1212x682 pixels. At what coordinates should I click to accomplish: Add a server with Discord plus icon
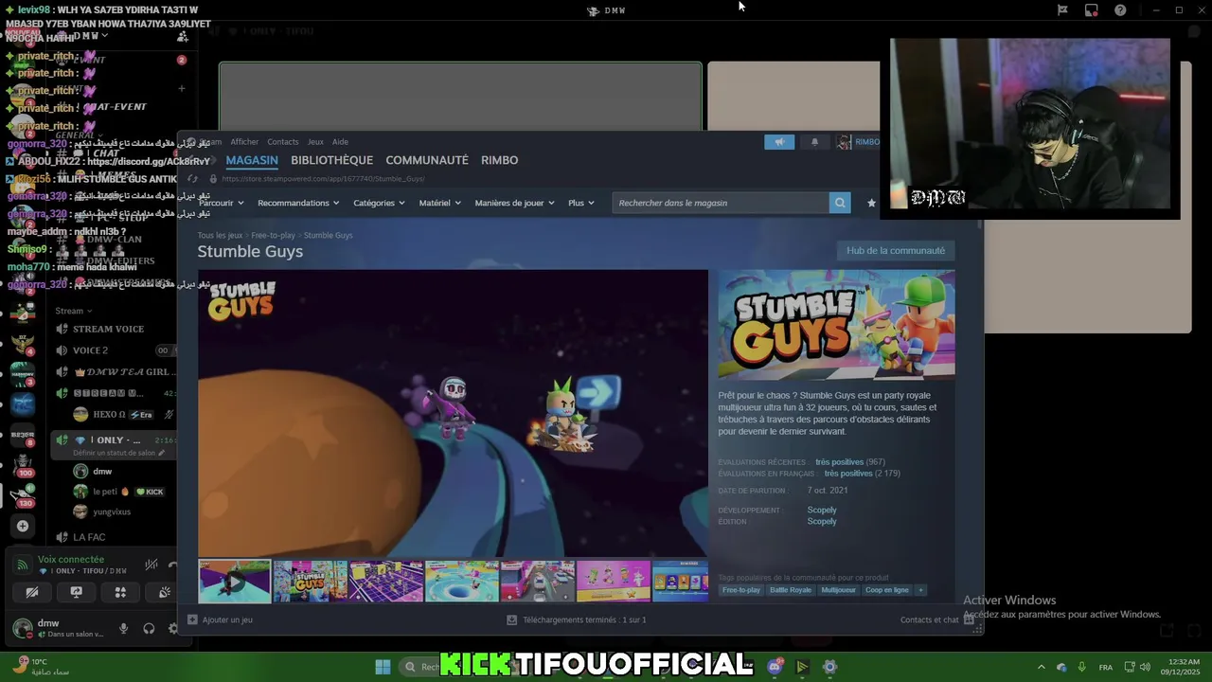(x=23, y=526)
